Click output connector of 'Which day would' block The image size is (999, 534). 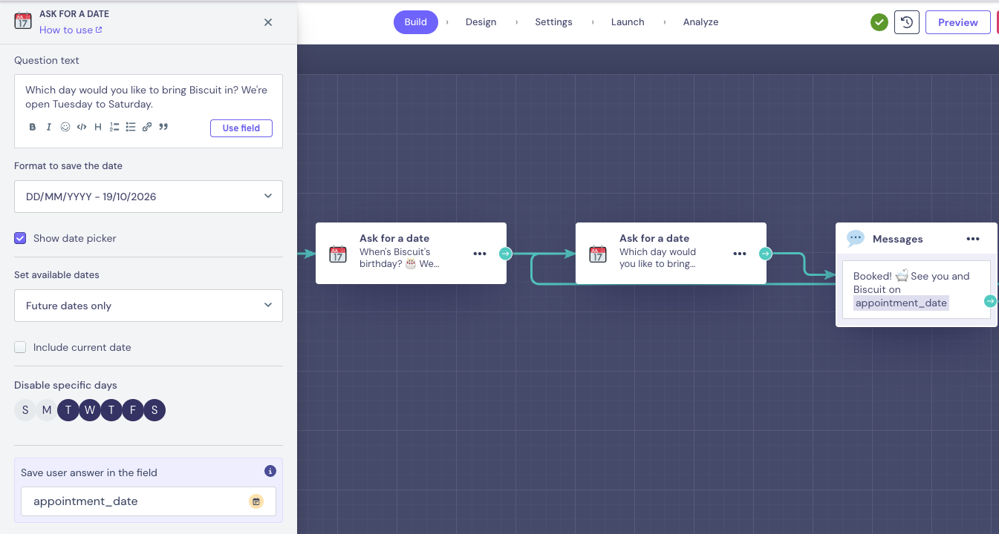point(765,254)
